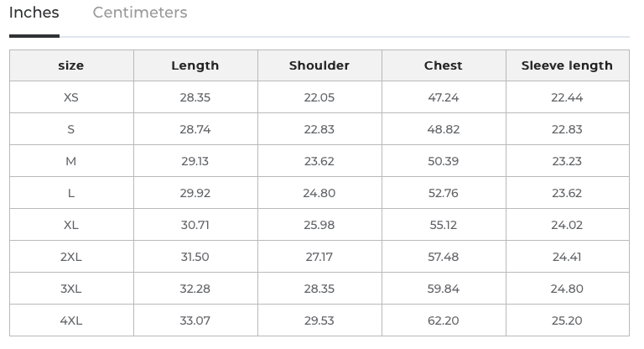644x349 pixels.
Task: Click the size column header
Action: pyautogui.click(x=71, y=65)
